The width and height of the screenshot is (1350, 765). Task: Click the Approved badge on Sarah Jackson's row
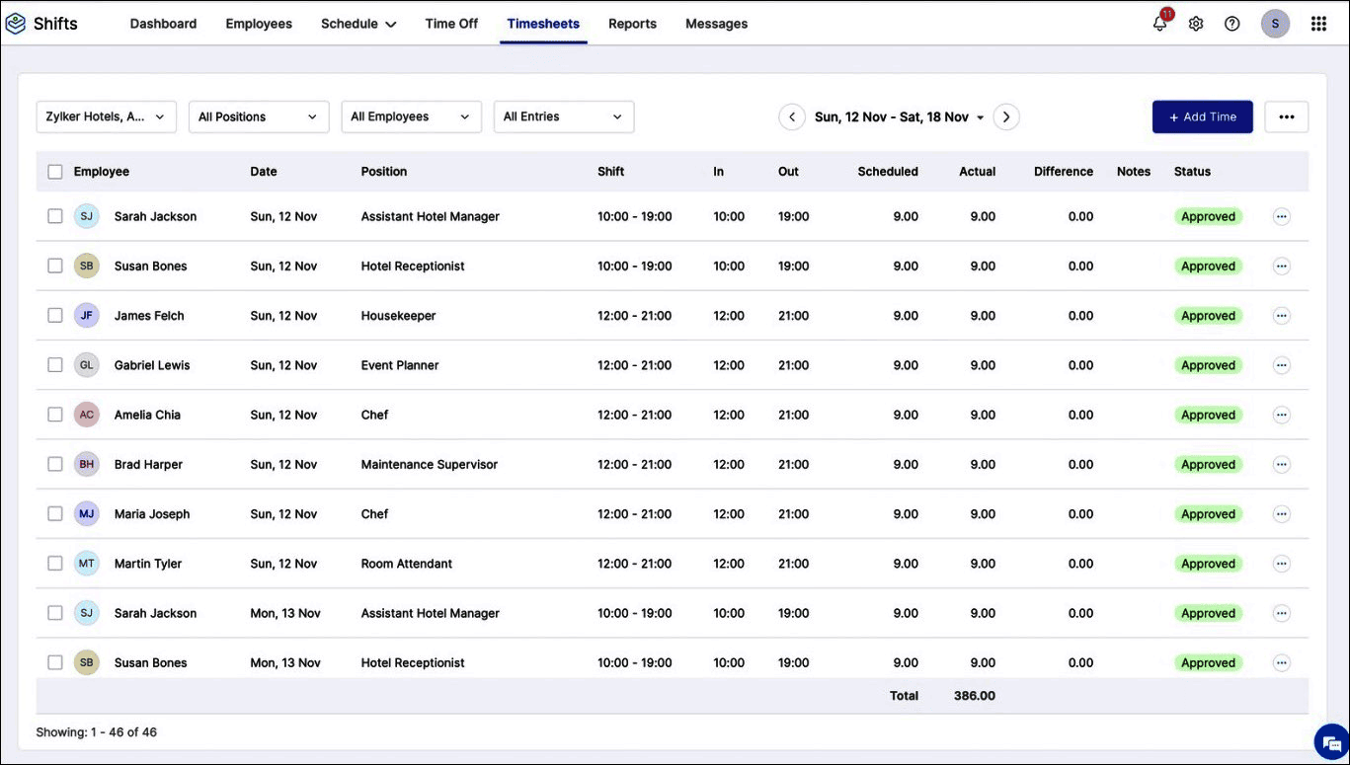[x=1208, y=214]
